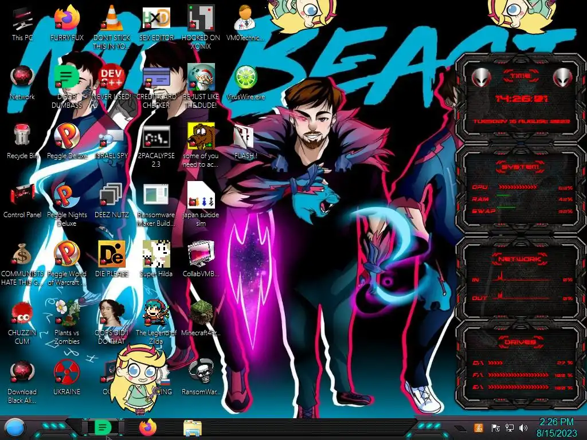Viewport: 587px width, 440px height.
Task: Click the NETWORK widget header
Action: click(520, 258)
